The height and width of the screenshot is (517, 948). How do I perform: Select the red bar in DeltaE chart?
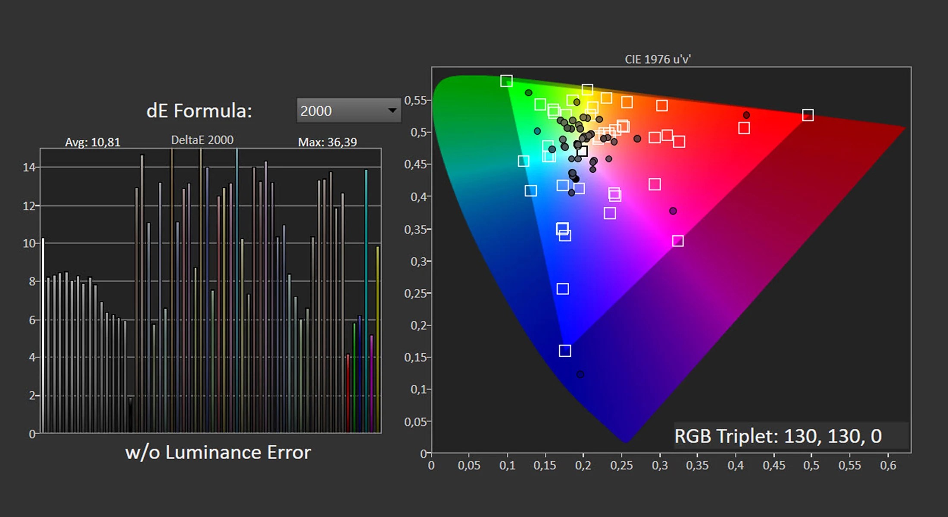point(348,393)
